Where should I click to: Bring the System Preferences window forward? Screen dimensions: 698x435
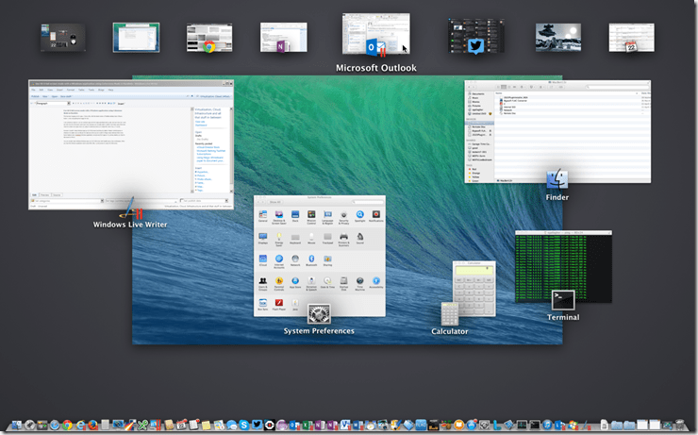[320, 245]
